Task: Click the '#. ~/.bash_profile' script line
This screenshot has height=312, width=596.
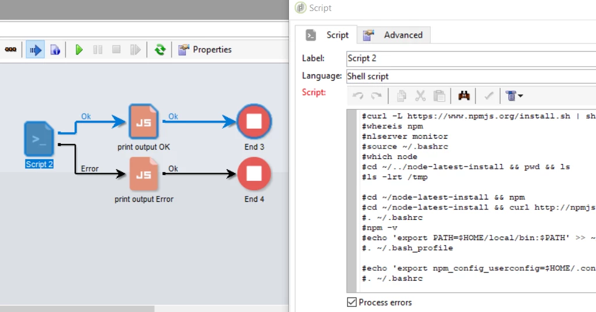Action: point(408,248)
